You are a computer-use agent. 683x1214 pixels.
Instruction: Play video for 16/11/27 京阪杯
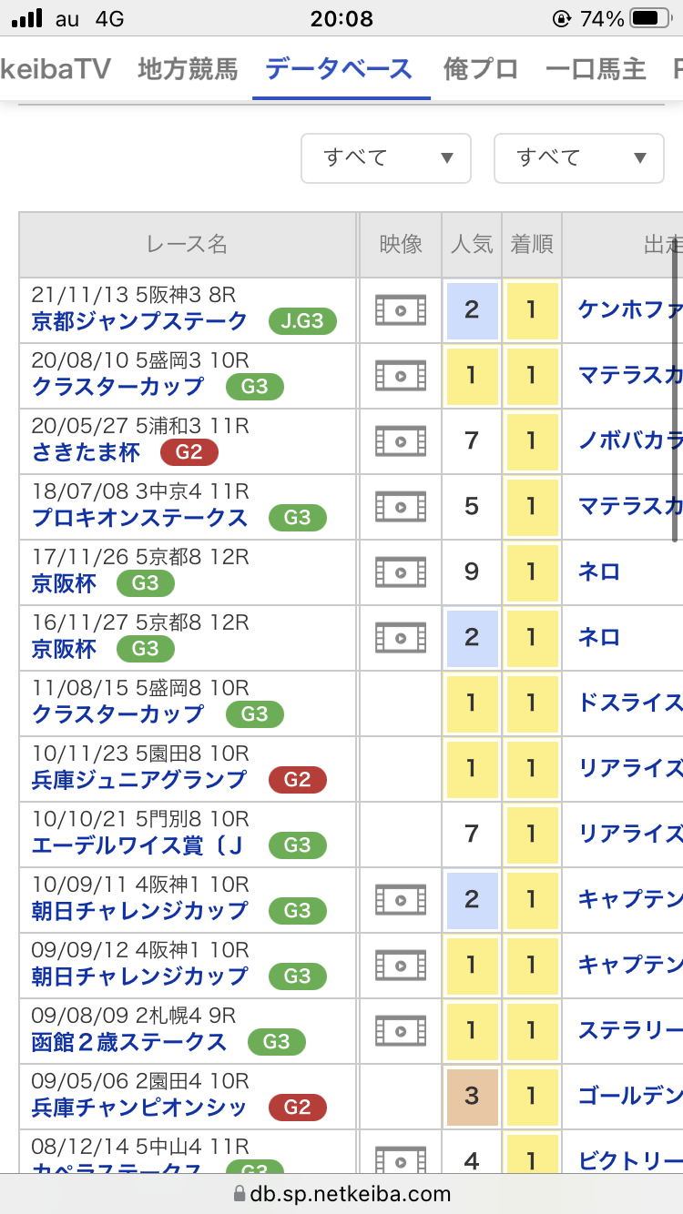[400, 637]
